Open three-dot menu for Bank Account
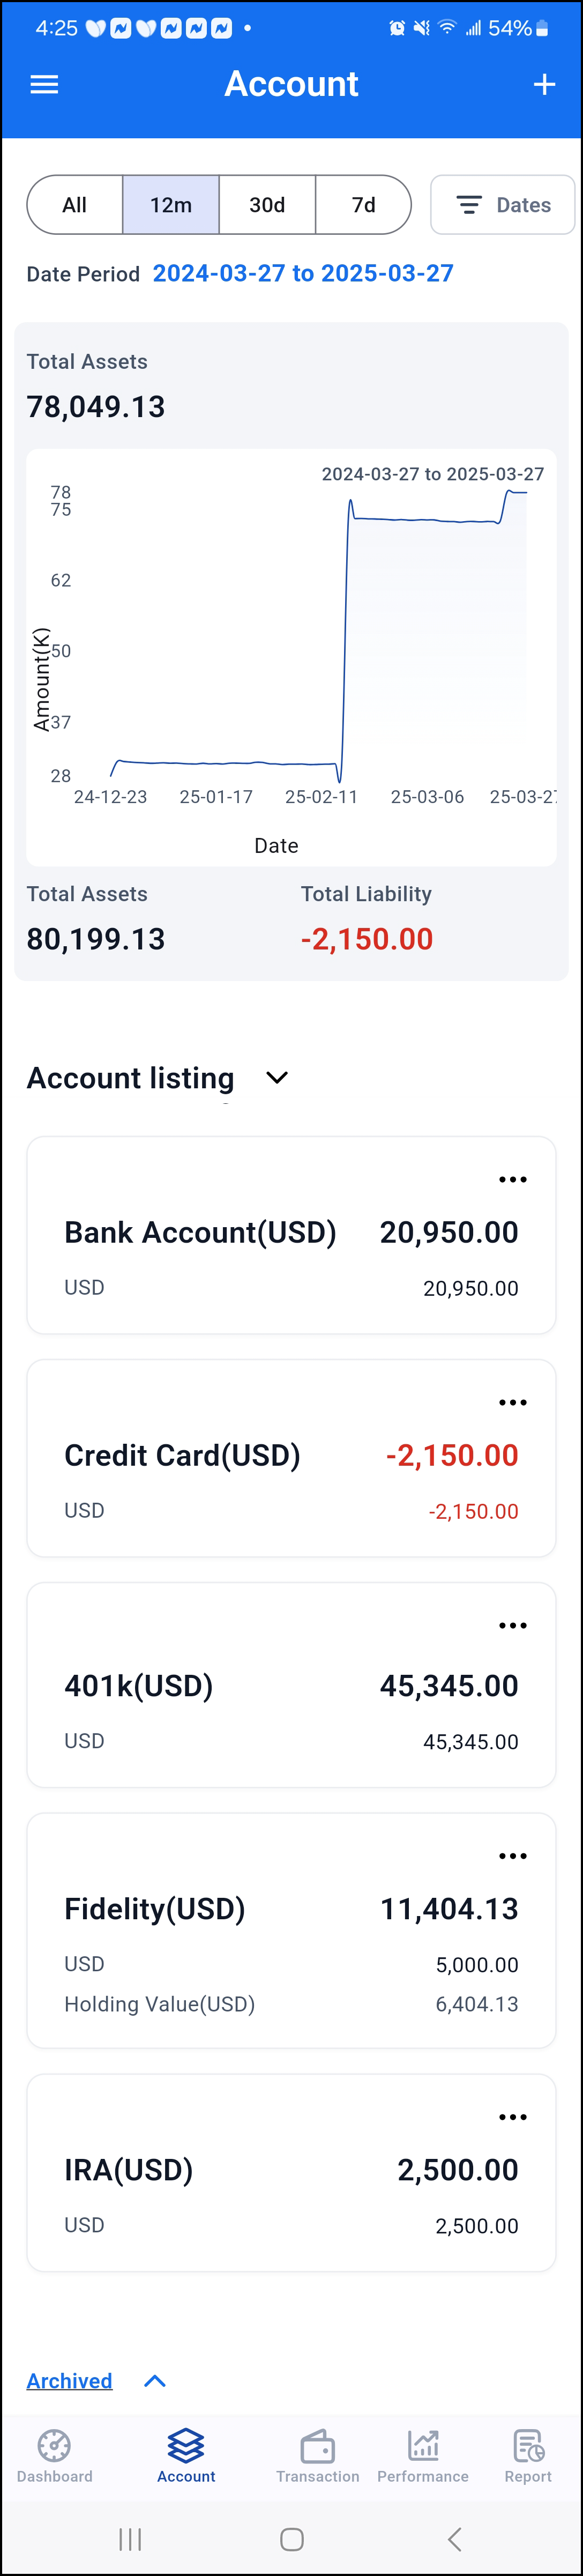 tap(513, 1180)
